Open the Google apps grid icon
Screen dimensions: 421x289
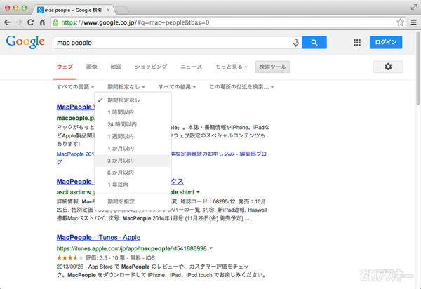357,42
